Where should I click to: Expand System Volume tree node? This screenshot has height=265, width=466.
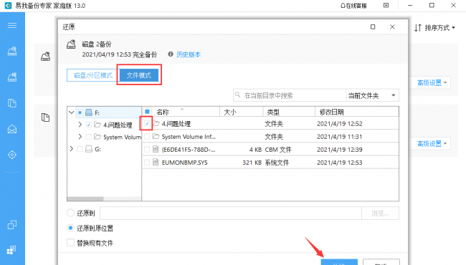tap(80, 137)
